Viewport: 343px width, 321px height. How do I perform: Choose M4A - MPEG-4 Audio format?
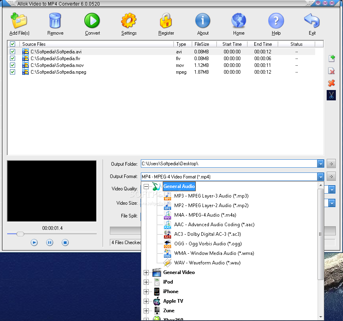[x=205, y=215]
